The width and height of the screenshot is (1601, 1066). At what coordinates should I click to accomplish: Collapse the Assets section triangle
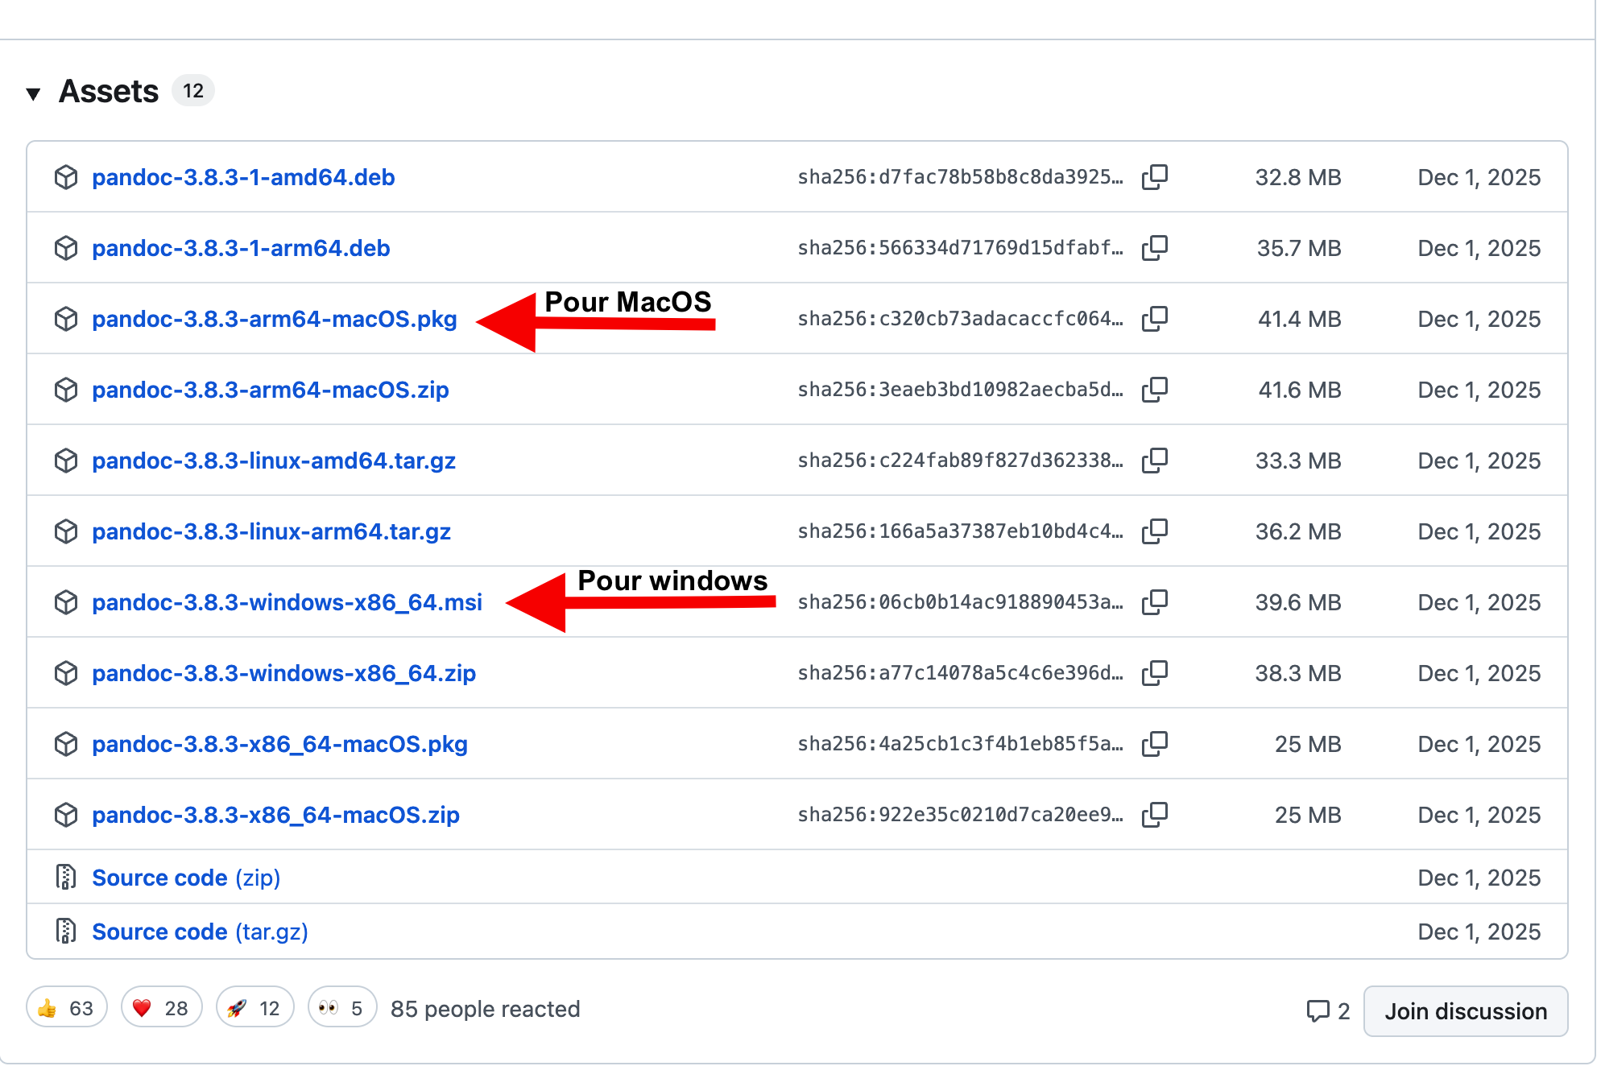pyautogui.click(x=33, y=93)
